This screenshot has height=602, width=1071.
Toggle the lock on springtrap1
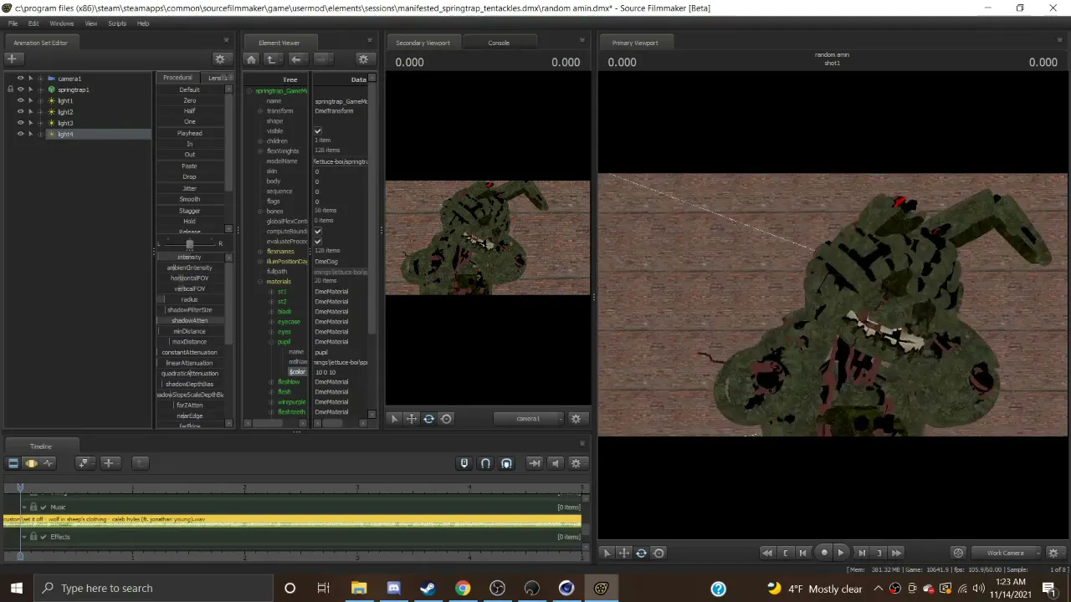10,89
